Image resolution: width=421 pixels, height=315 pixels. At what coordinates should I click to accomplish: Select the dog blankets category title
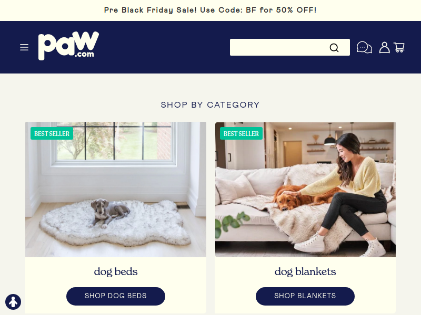(x=305, y=271)
